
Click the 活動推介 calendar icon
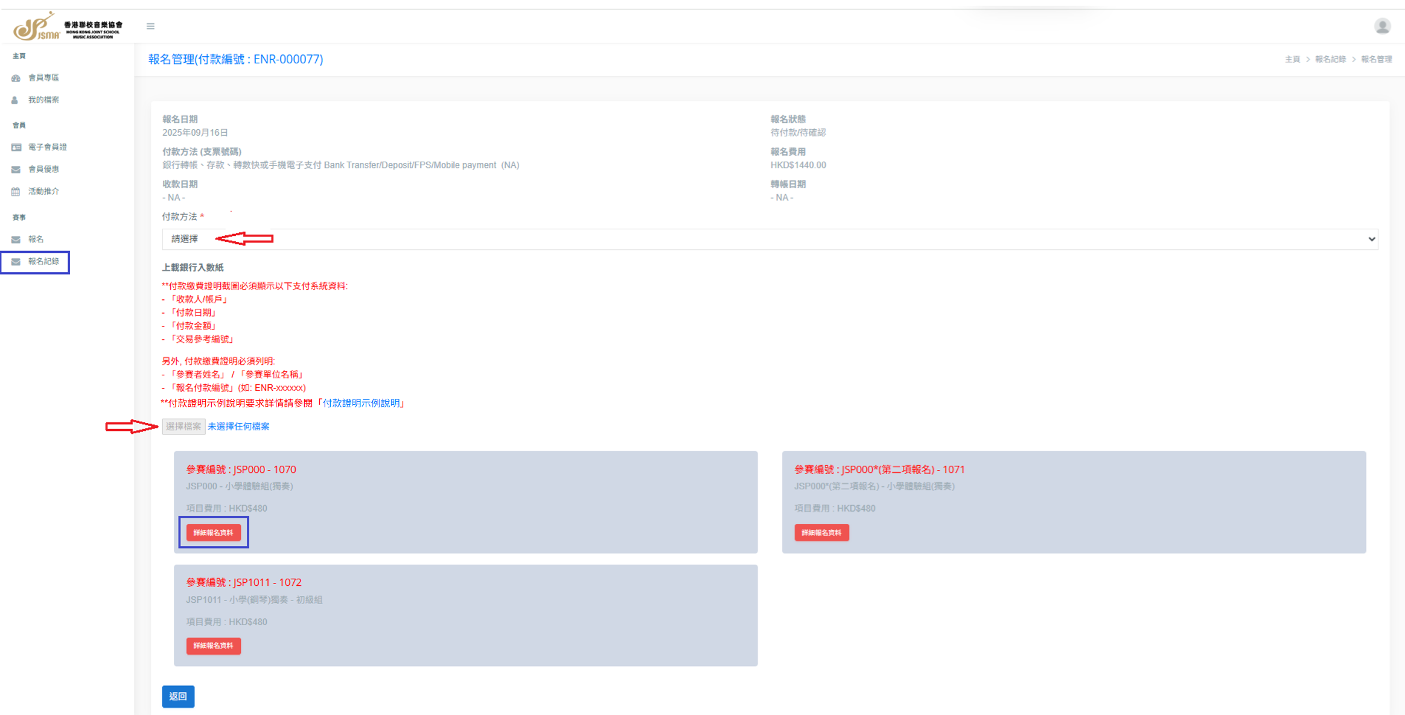point(16,192)
